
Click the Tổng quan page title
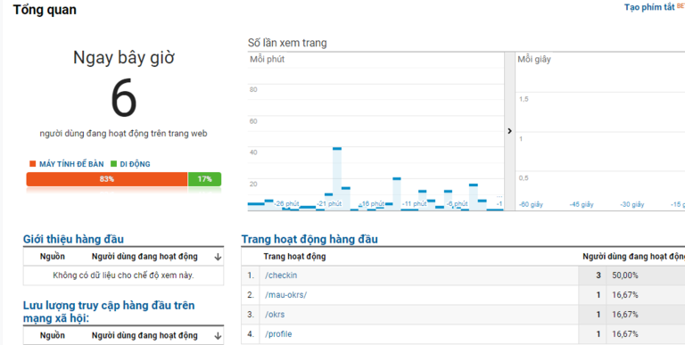[x=45, y=10]
